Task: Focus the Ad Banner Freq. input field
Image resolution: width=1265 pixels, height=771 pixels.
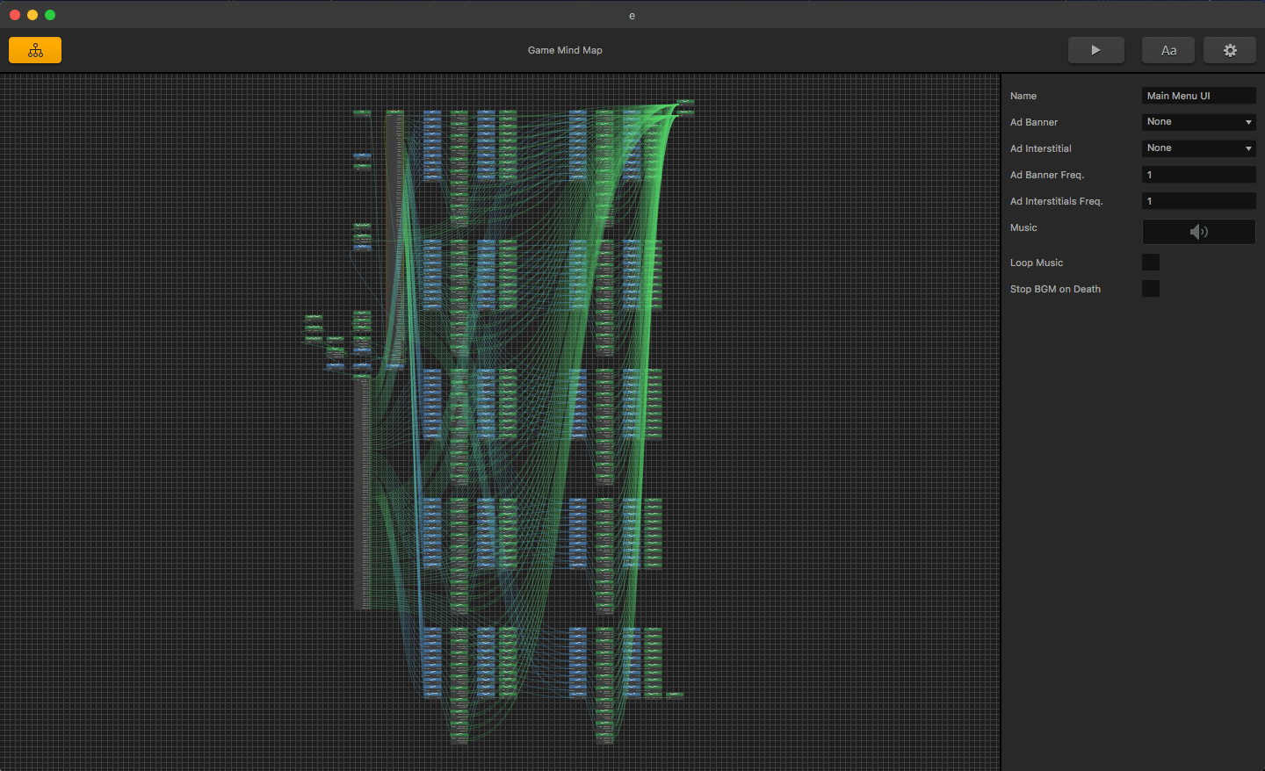Action: (x=1198, y=175)
